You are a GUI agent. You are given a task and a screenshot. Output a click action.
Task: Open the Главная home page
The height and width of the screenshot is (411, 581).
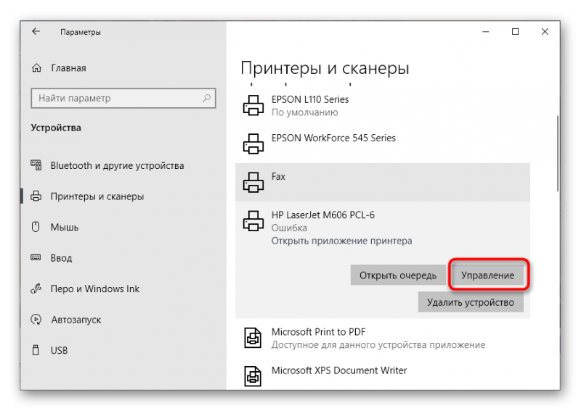point(68,68)
